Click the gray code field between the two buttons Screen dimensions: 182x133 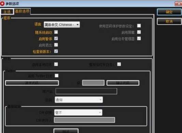[x=93, y=83]
